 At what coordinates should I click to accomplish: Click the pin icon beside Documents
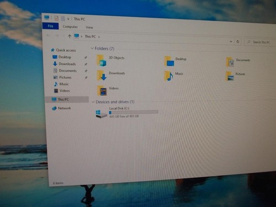tap(86, 71)
